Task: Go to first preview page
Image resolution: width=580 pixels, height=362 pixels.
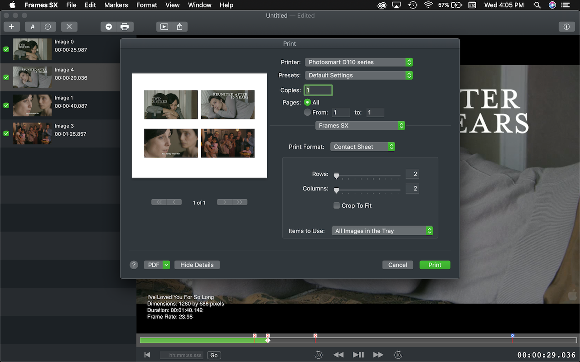Action: pyautogui.click(x=159, y=202)
